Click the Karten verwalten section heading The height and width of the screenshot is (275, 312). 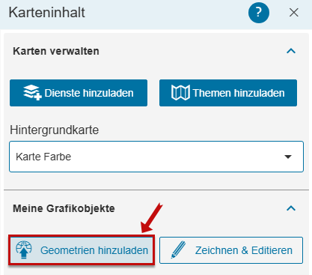click(56, 51)
